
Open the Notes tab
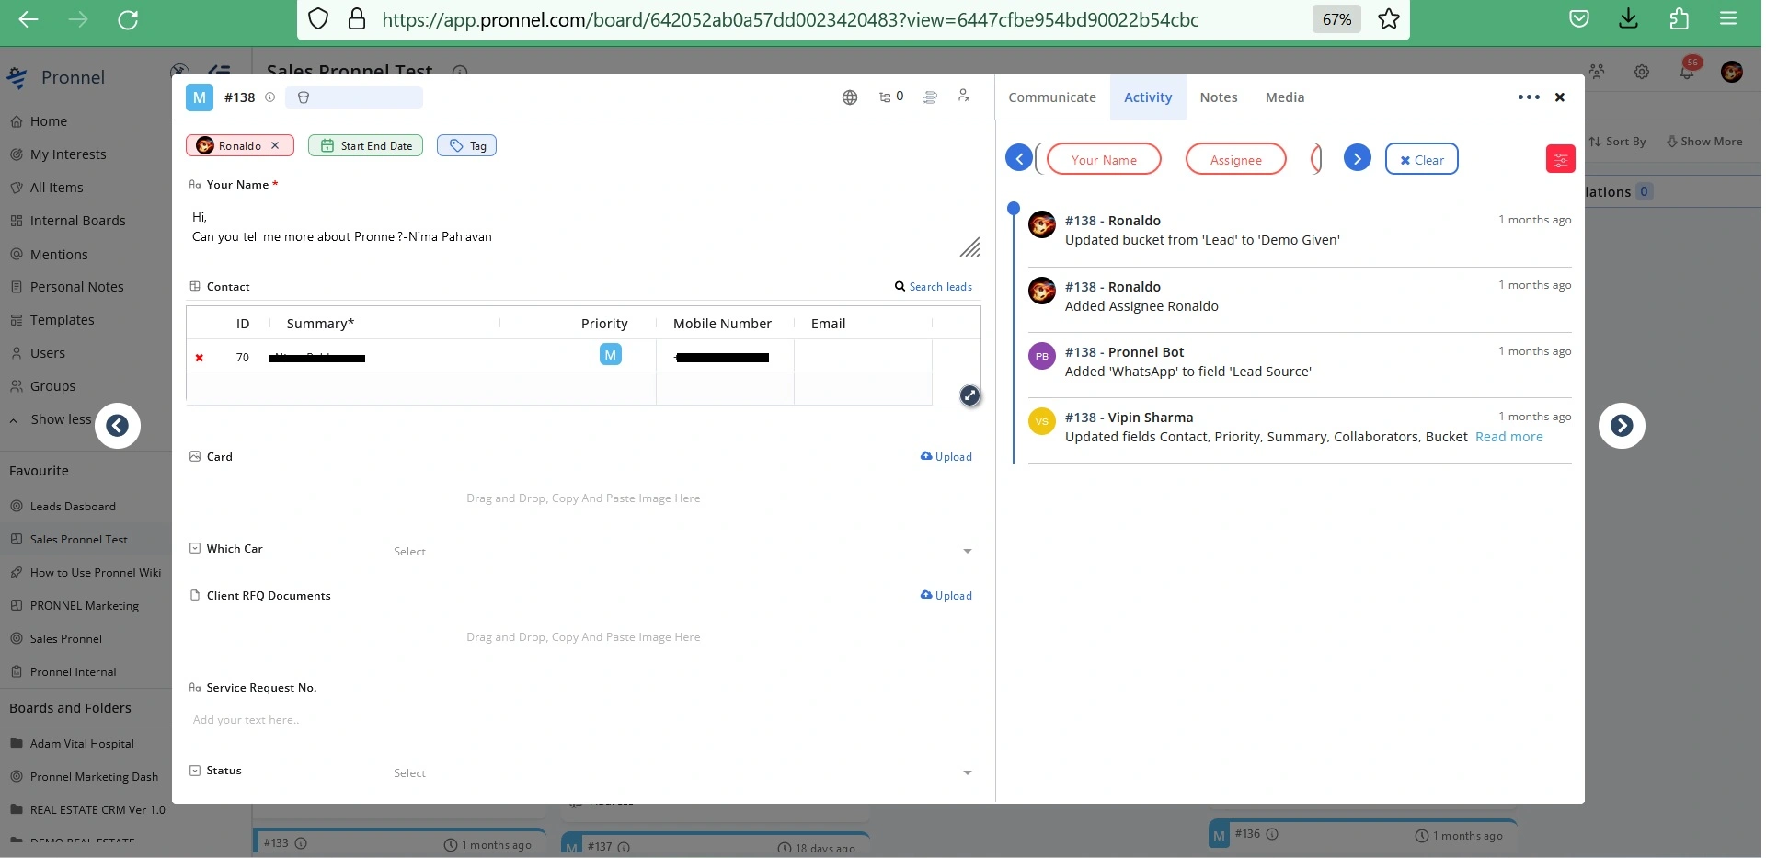click(1219, 97)
